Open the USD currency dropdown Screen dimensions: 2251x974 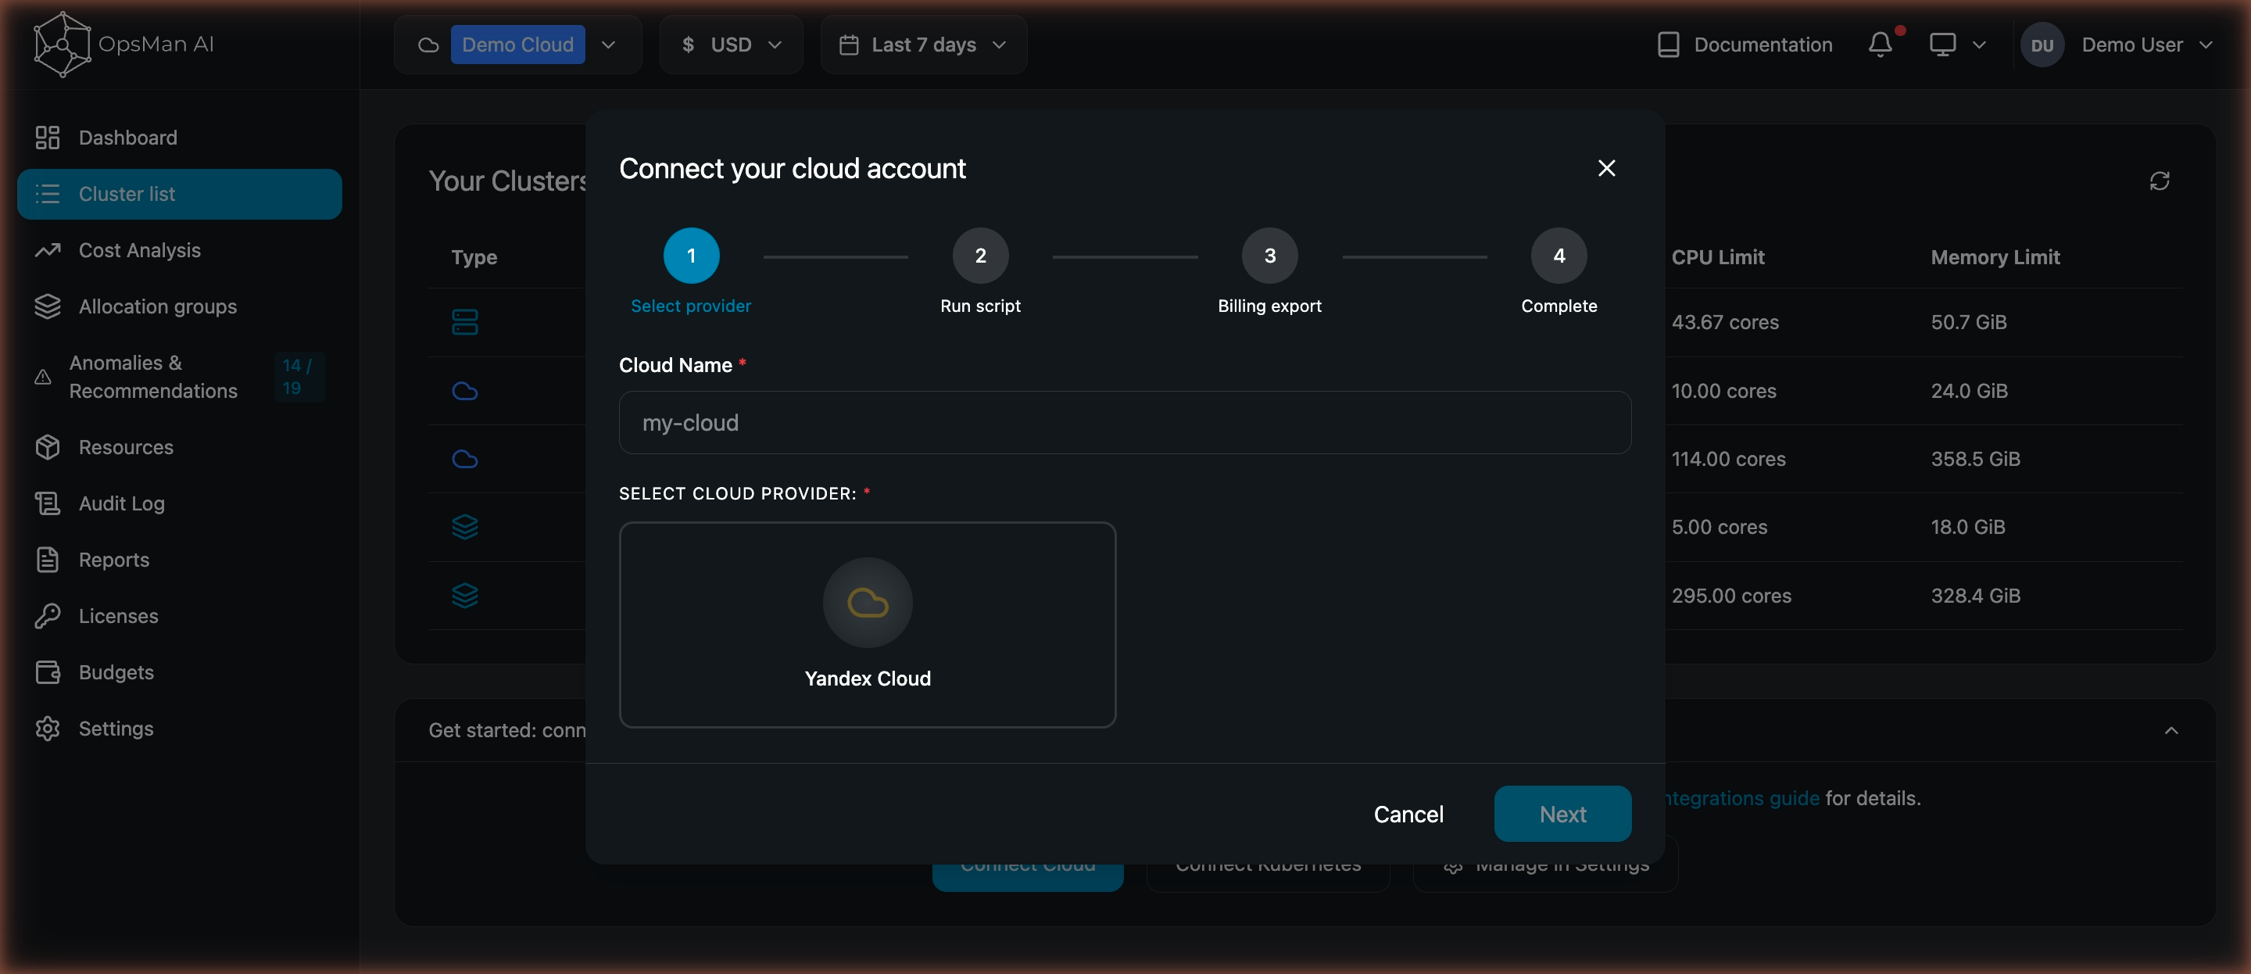(x=731, y=45)
